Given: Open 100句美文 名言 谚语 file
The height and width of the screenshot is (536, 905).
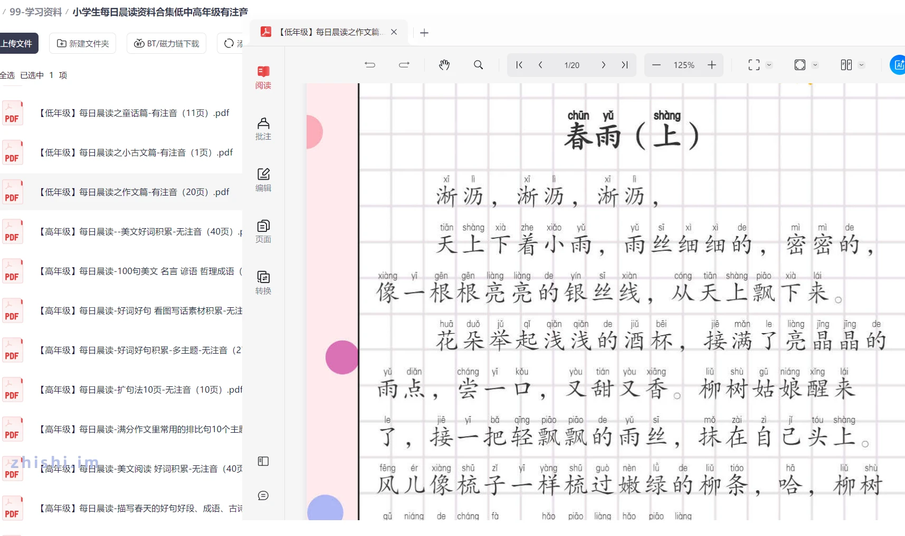Looking at the screenshot, I should pyautogui.click(x=139, y=271).
